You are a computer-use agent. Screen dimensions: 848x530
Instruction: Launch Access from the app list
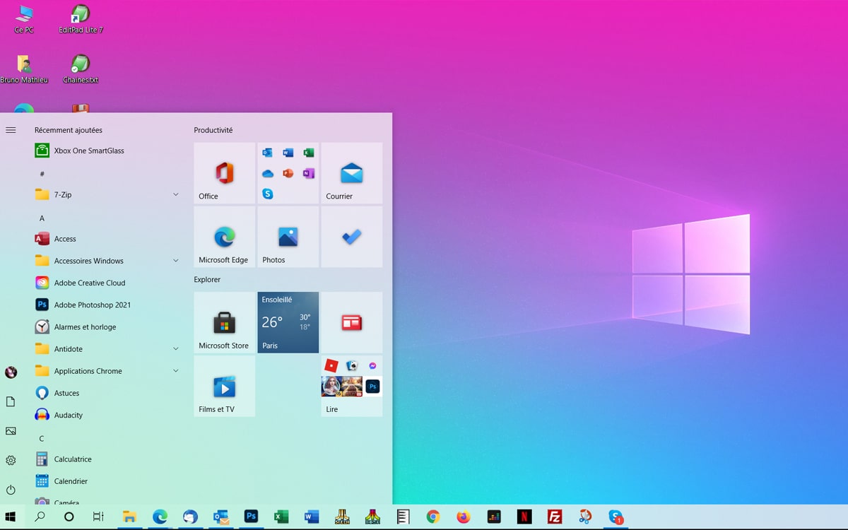[107, 239]
